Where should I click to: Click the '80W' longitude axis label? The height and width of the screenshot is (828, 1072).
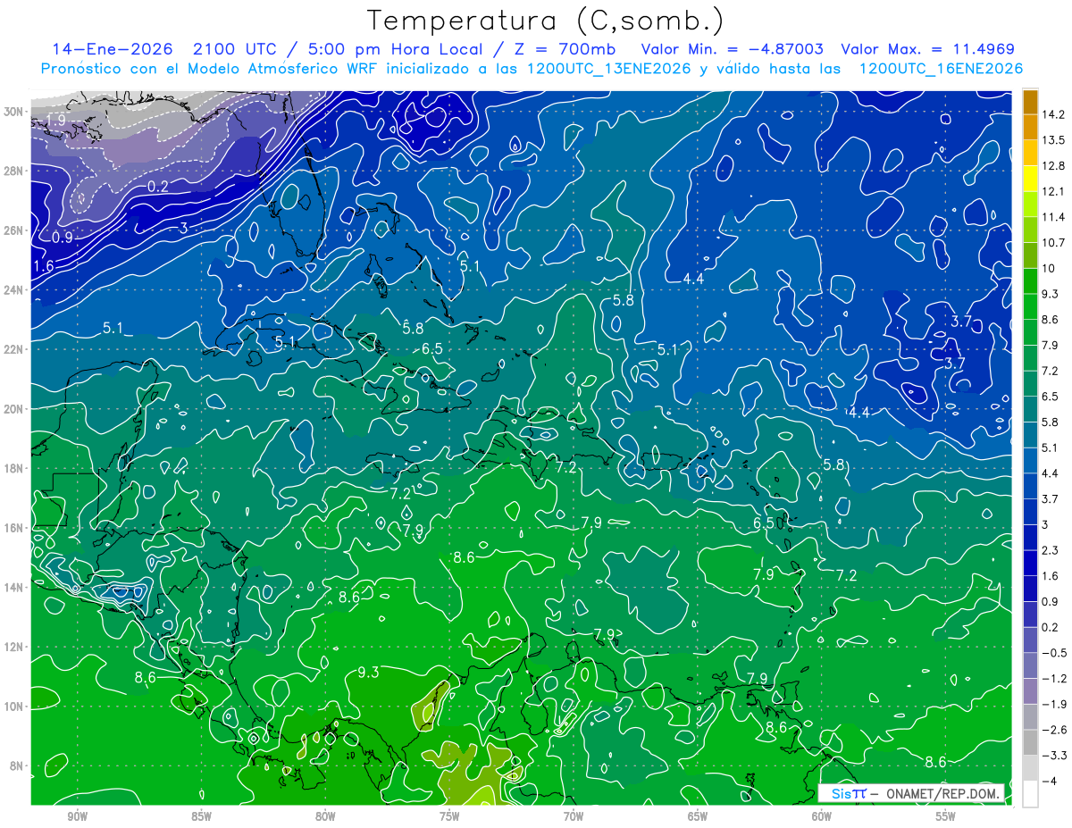point(325,816)
